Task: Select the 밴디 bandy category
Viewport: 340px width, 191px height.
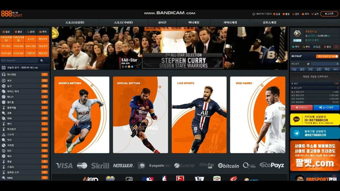Action: pos(25,124)
